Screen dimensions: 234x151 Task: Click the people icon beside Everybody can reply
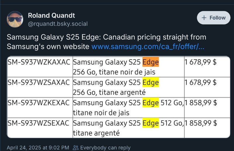point(75,148)
